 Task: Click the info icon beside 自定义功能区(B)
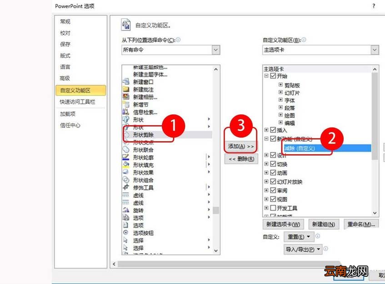point(304,39)
